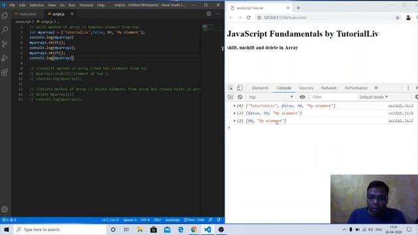This screenshot has height=235, width=418.
Task: Open the Windows Start menu
Action: click(x=7, y=229)
